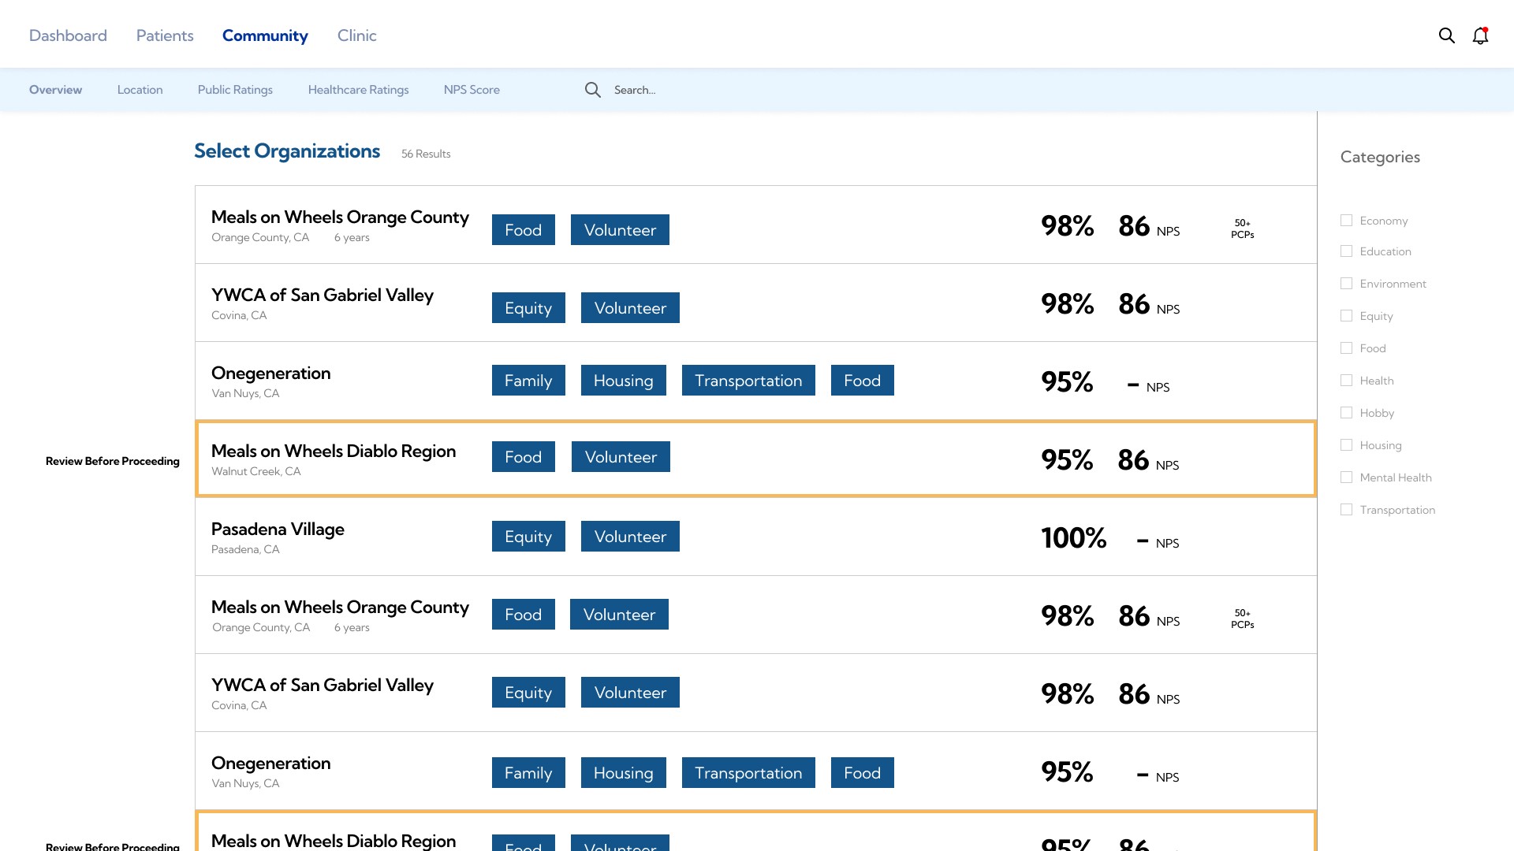
Task: Click Equity tag in first YWCA of San Gabriel Valley row
Action: point(528,308)
